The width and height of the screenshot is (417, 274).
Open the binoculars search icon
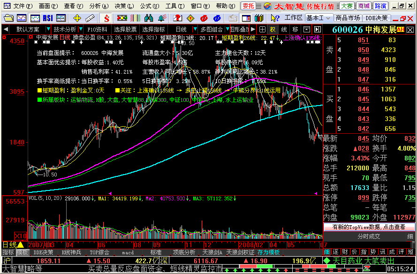pos(148,18)
